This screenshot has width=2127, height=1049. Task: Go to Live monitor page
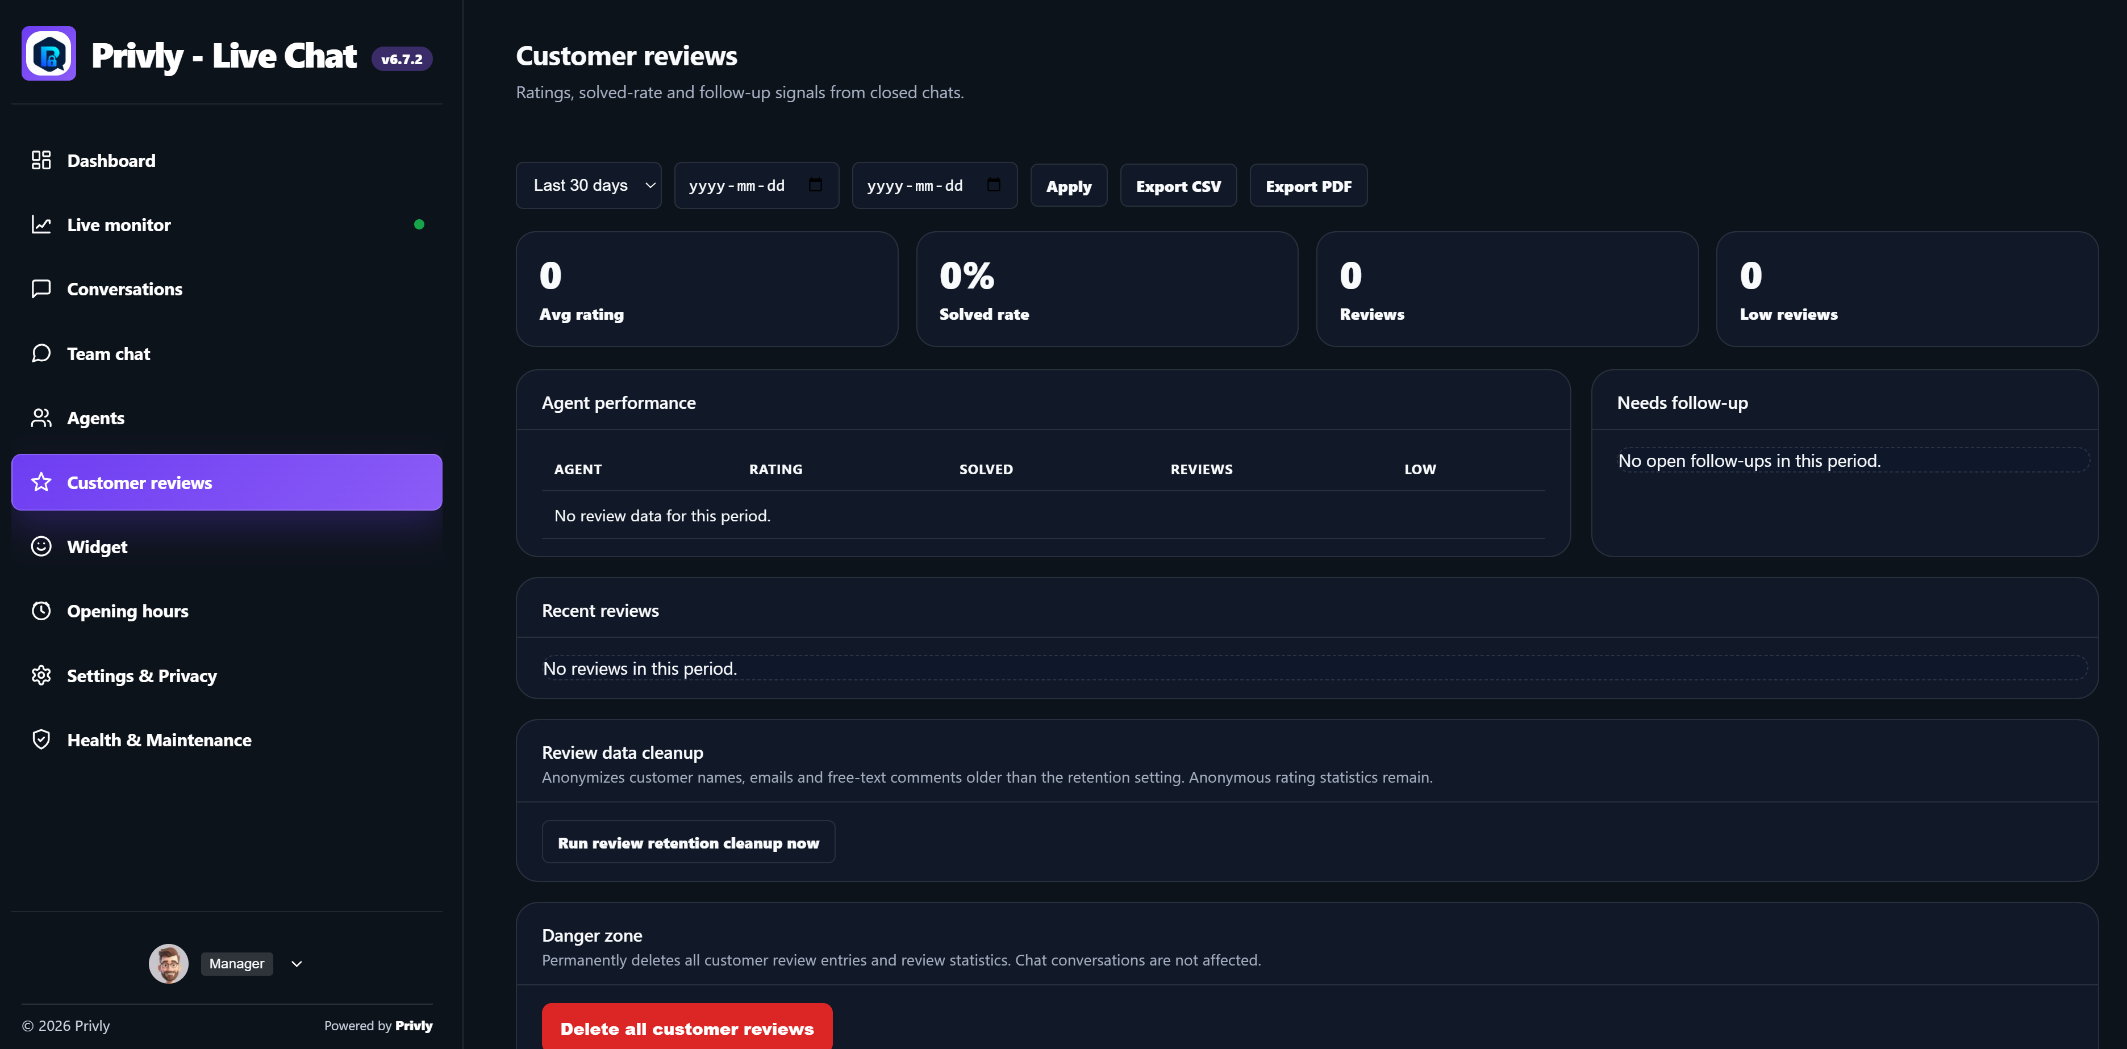[x=227, y=224]
